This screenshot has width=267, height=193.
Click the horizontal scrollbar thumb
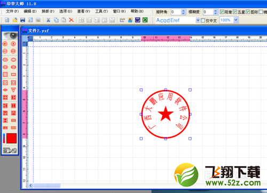[47, 186]
